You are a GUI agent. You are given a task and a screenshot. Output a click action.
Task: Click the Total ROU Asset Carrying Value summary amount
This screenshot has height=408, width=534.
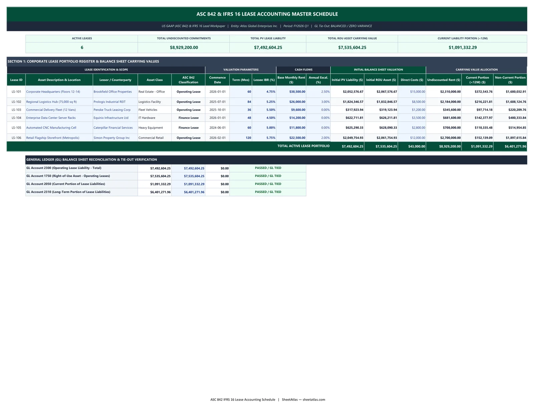click(x=352, y=47)
